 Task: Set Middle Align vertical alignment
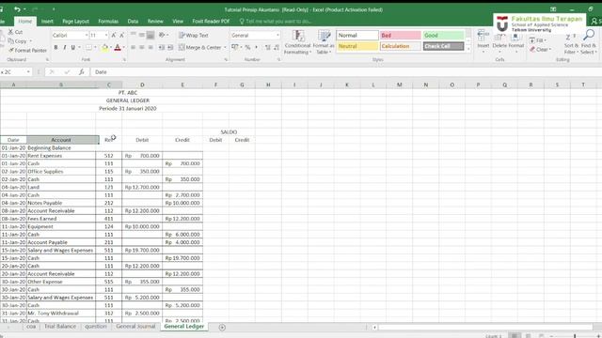(142, 36)
